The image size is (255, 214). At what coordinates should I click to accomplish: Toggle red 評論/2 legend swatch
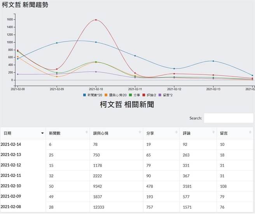[144, 95]
